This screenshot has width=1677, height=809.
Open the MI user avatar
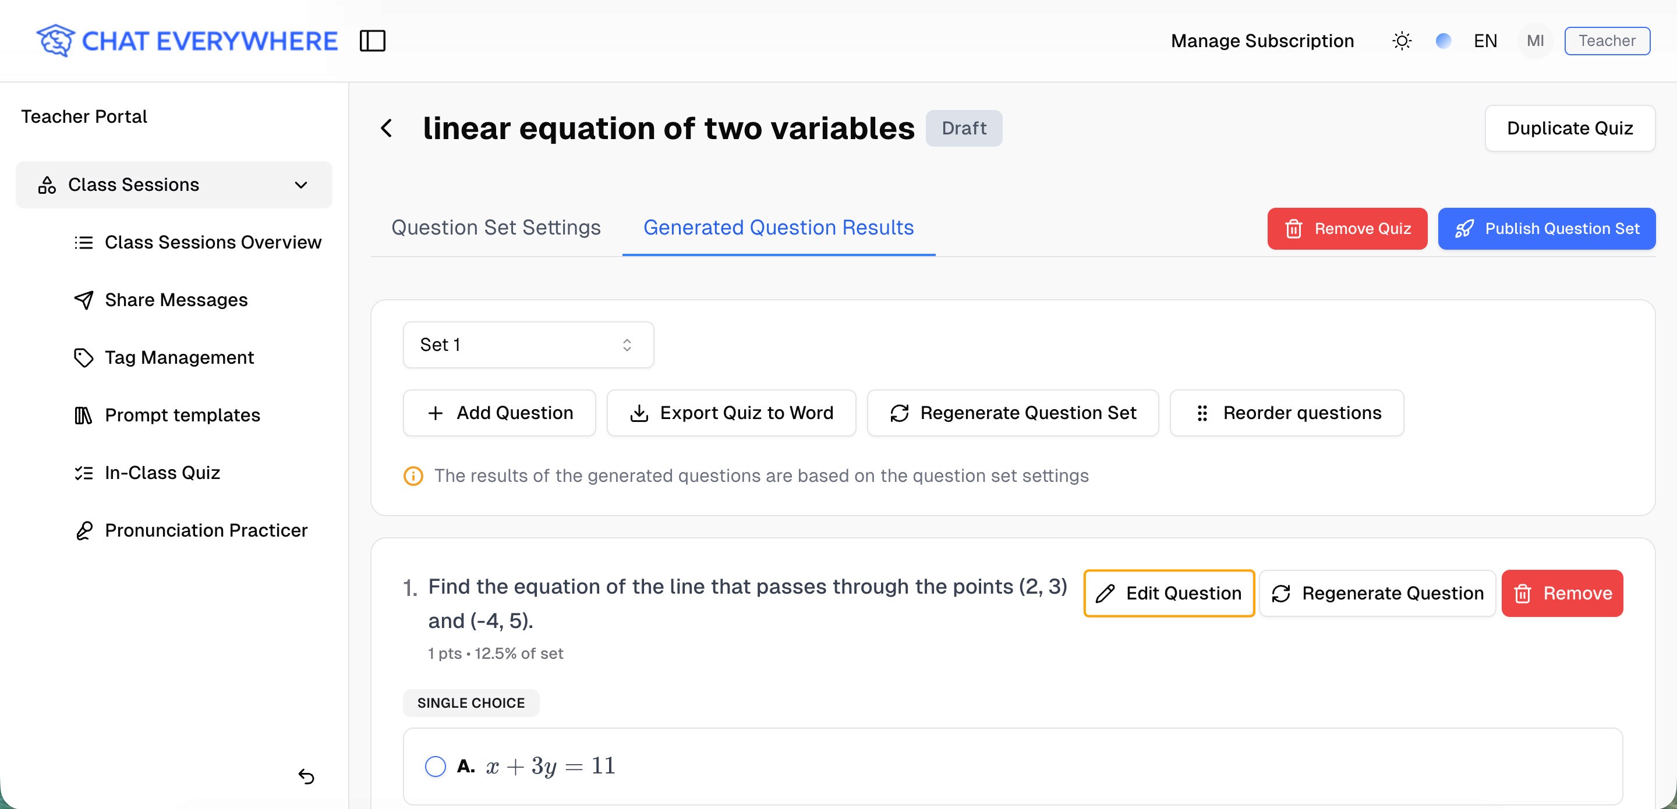click(x=1534, y=41)
